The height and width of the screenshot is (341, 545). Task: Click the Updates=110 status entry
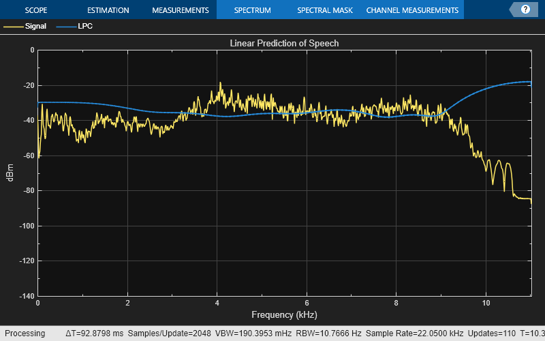[491, 333]
